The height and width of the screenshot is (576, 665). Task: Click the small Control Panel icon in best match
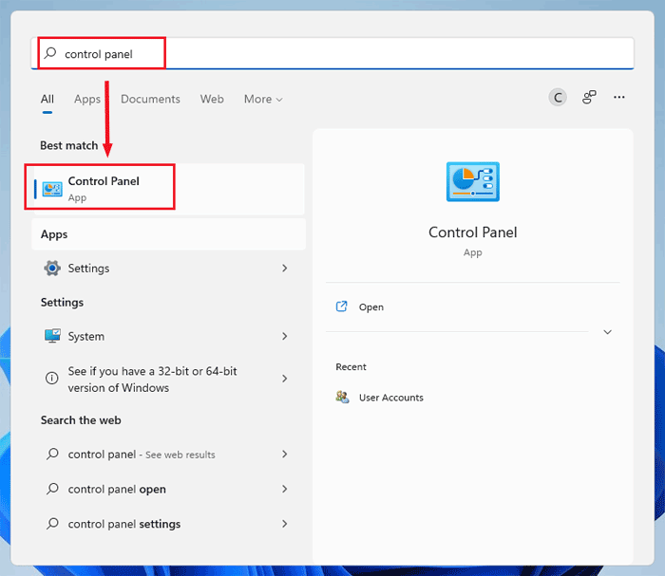point(52,189)
